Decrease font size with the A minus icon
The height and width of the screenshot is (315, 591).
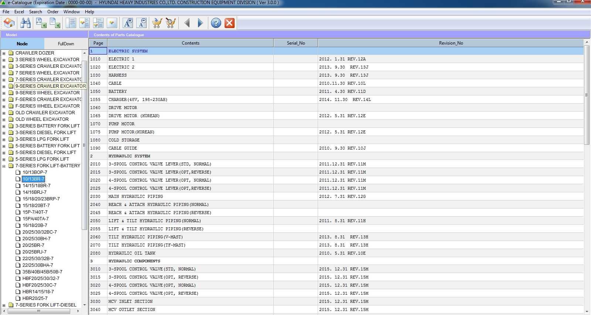coord(142,23)
